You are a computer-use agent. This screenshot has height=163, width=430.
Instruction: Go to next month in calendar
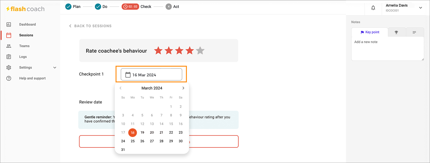click(183, 88)
